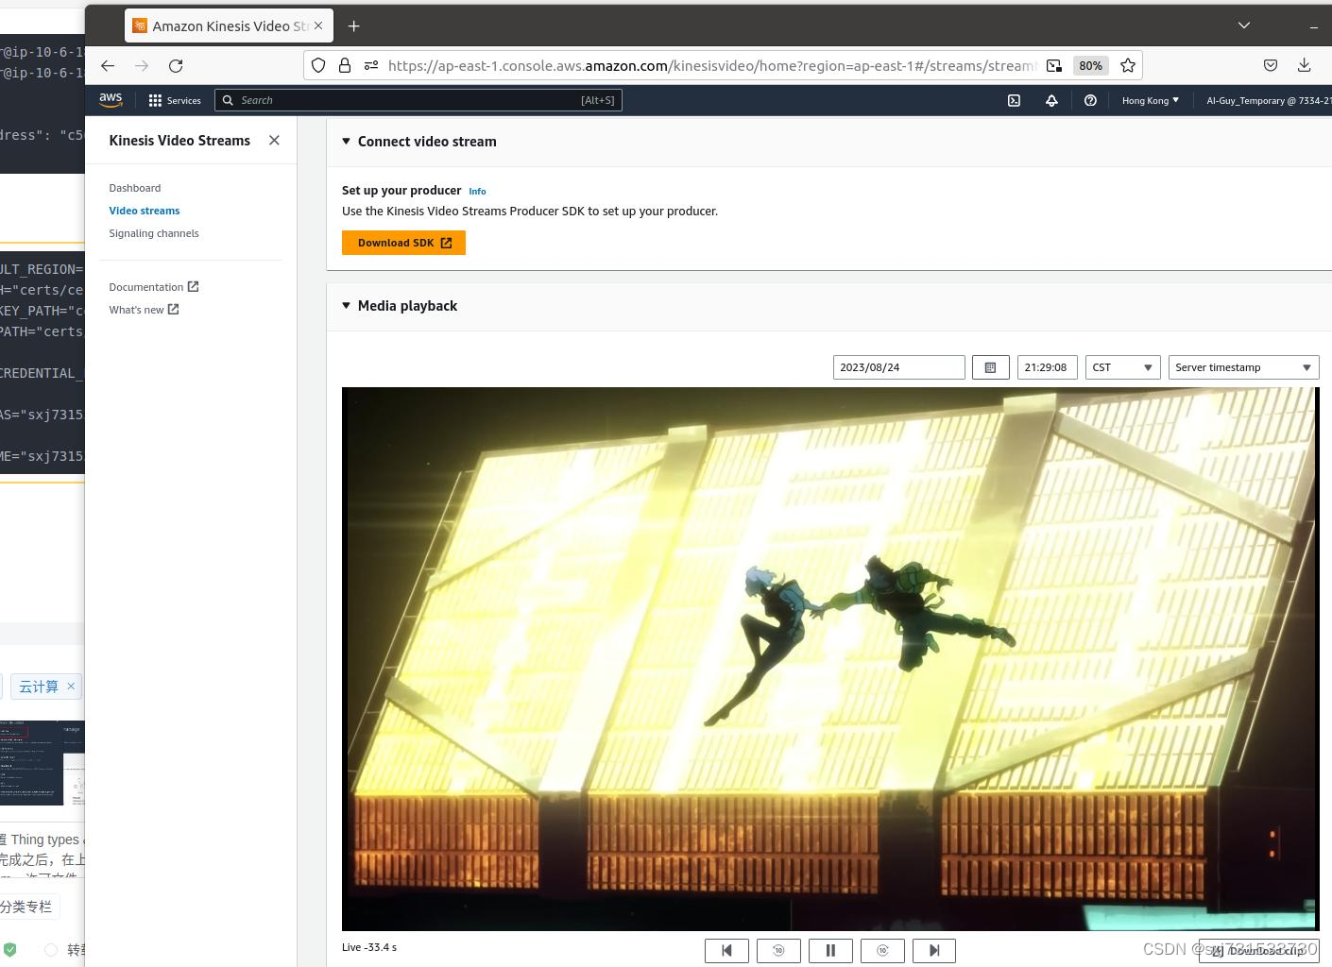Skip to previous fragment in player
Image resolution: width=1332 pixels, height=967 pixels.
click(726, 951)
